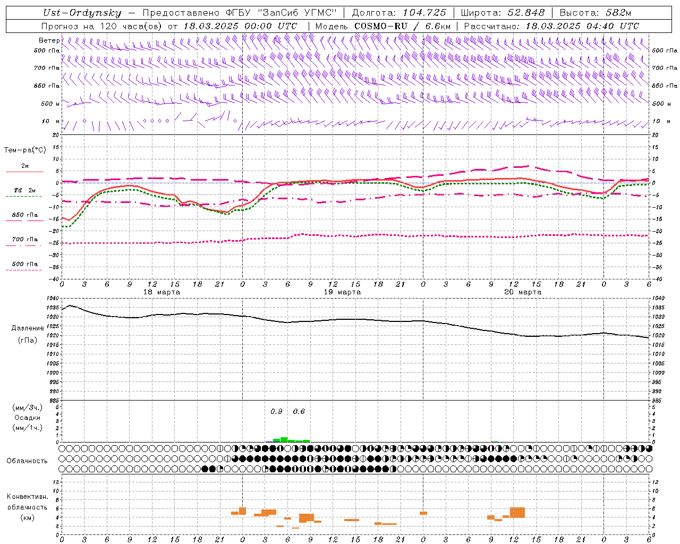Click the Тем-ра(°C) temperature axis title
The height and width of the screenshot is (544, 680).
25,150
